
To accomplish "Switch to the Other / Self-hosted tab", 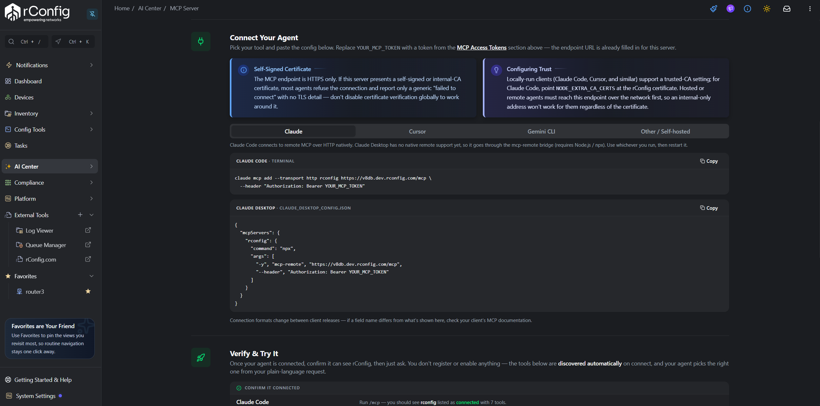I will [665, 131].
